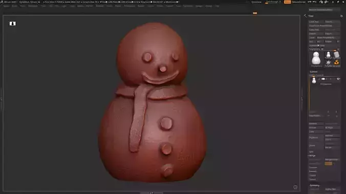The height and width of the screenshot is (194, 346).
Task: Click the subtool move-up arrow icon
Action: coord(328,112)
